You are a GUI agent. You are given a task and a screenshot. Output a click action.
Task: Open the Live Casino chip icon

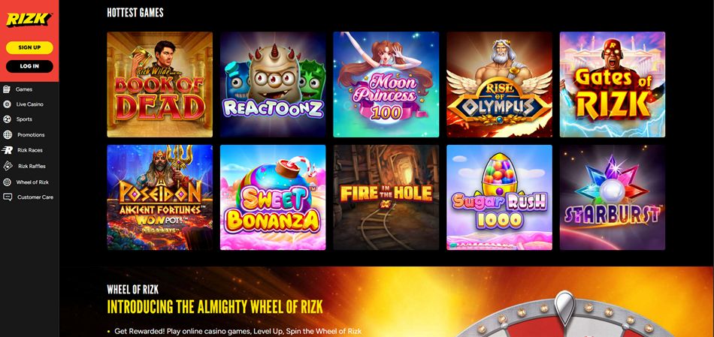coord(8,104)
